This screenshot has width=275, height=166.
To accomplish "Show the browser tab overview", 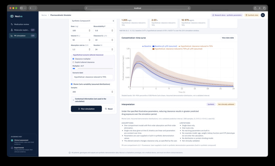I will pyautogui.click(x=264, y=8).
